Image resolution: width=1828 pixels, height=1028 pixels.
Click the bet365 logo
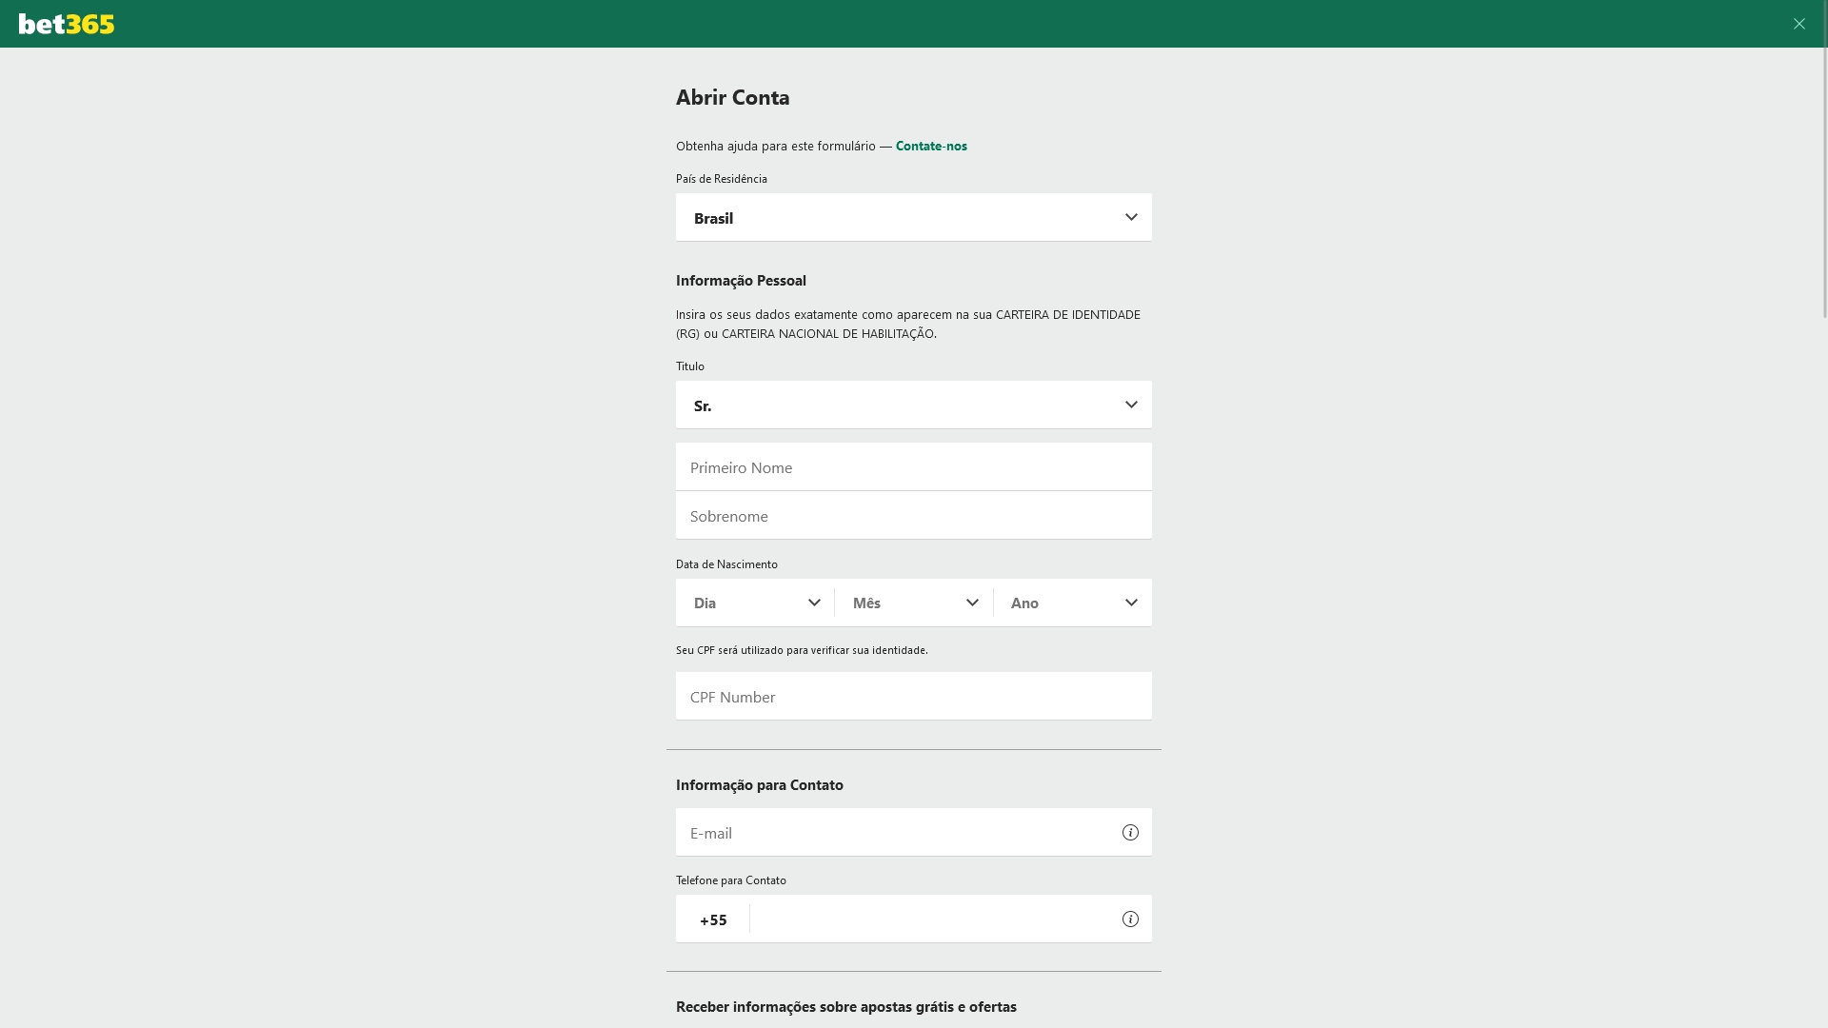click(67, 24)
